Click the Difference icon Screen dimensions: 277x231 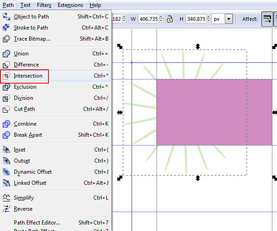pos(6,65)
